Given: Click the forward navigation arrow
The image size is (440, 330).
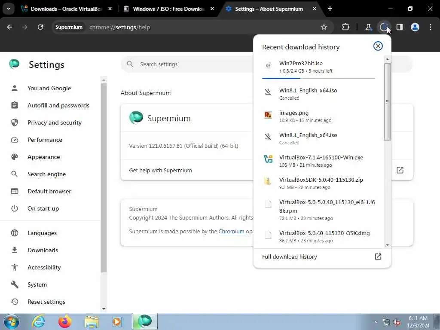Looking at the screenshot, I should click(x=24, y=27).
